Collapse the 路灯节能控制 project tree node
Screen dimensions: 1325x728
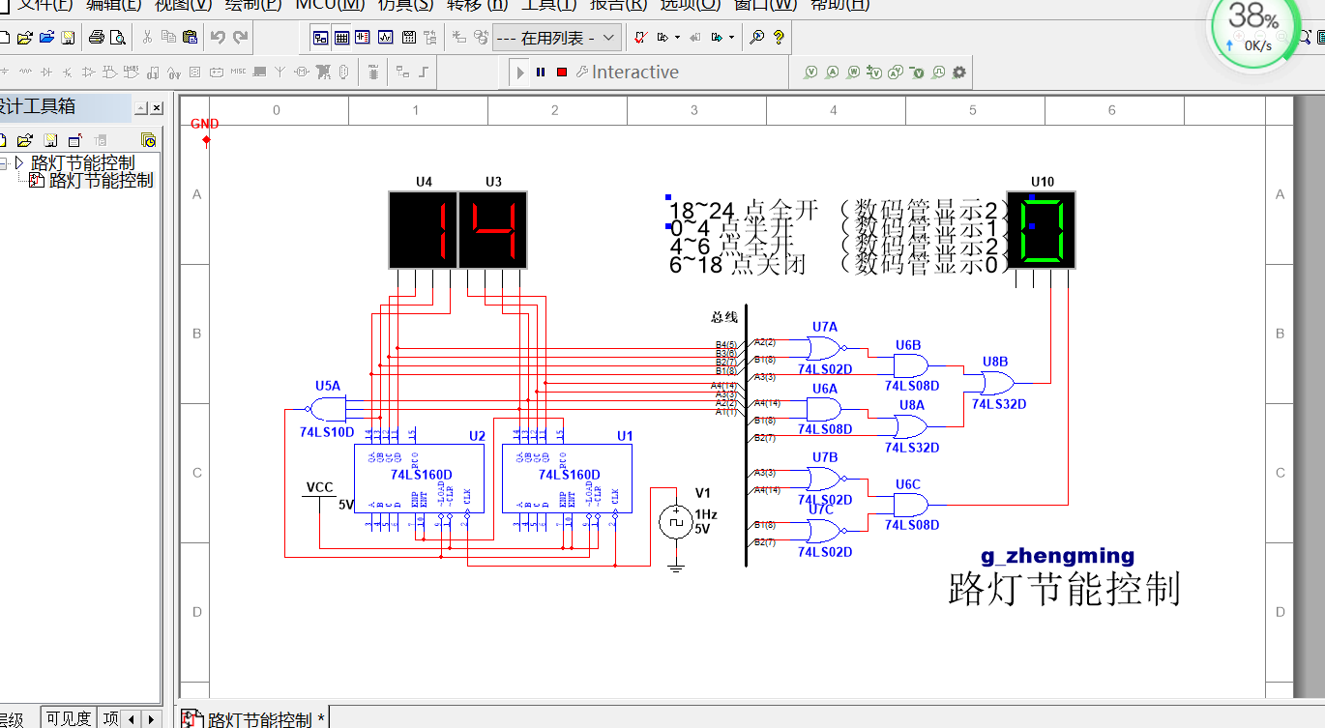(x=4, y=162)
